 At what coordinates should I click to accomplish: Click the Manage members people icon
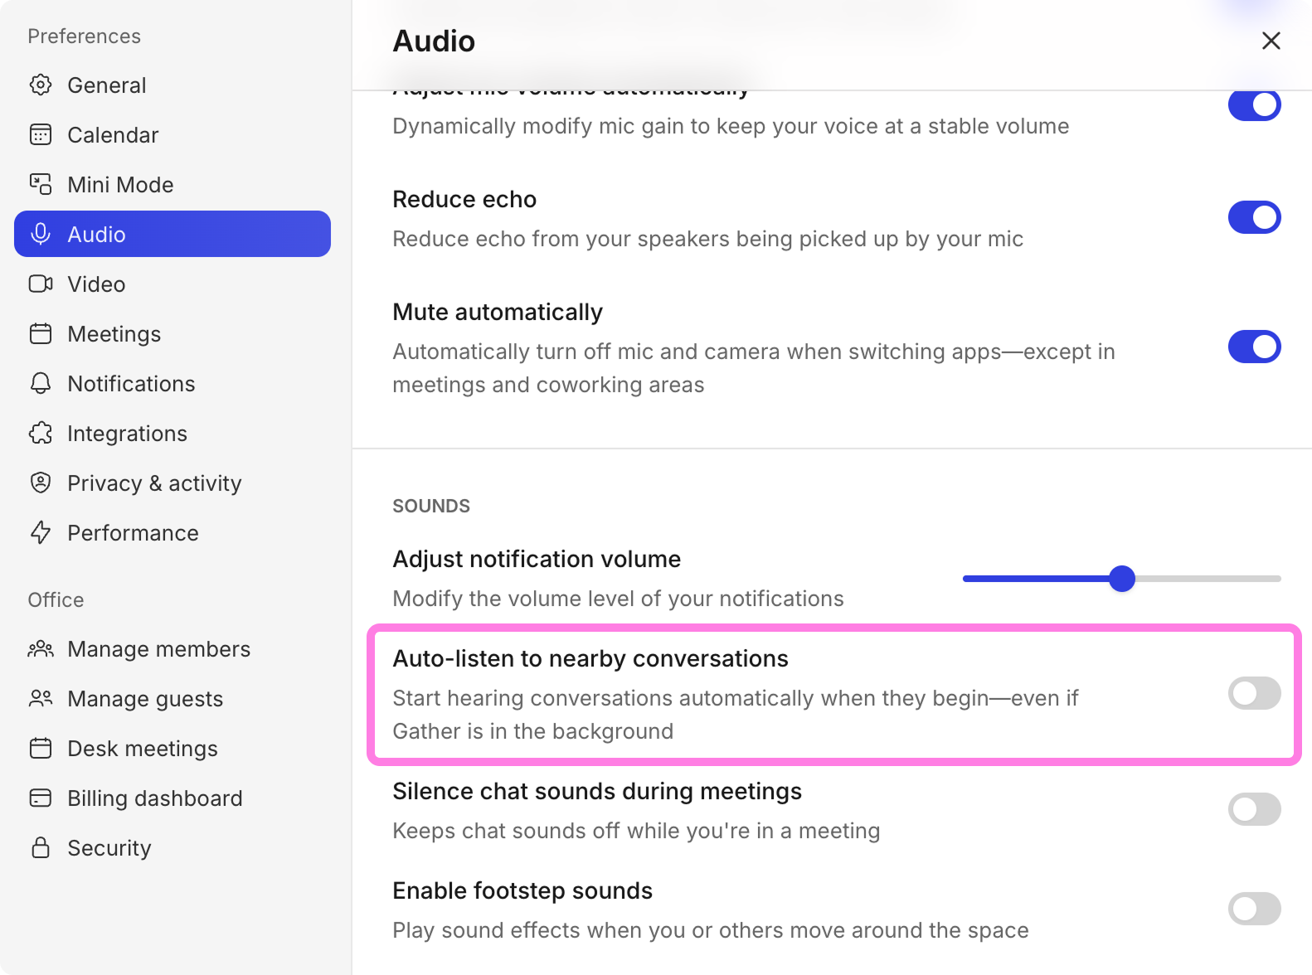click(41, 648)
